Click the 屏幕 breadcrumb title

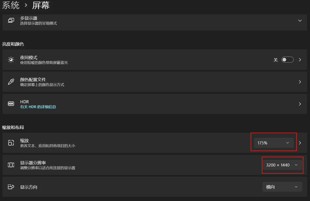(41, 5)
